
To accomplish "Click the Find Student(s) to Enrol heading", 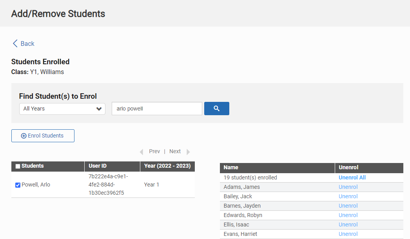I will coord(58,96).
